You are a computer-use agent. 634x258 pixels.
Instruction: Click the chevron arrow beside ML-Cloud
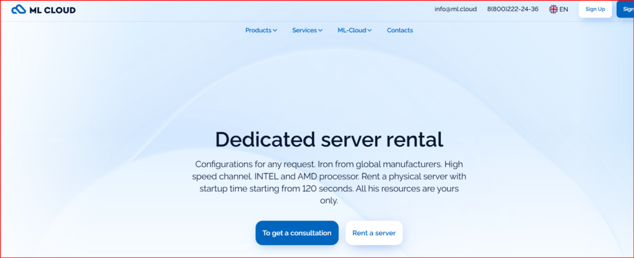click(370, 30)
